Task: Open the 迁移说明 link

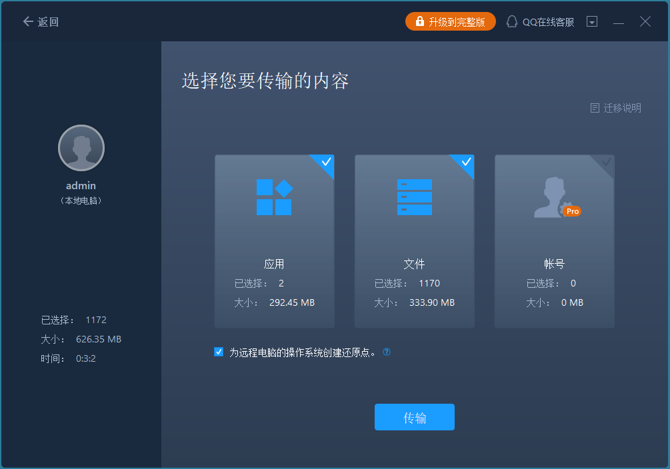Action: (622, 108)
